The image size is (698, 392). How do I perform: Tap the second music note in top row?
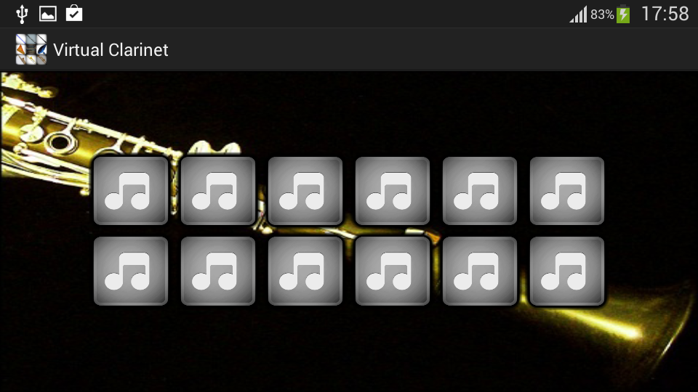pyautogui.click(x=218, y=191)
